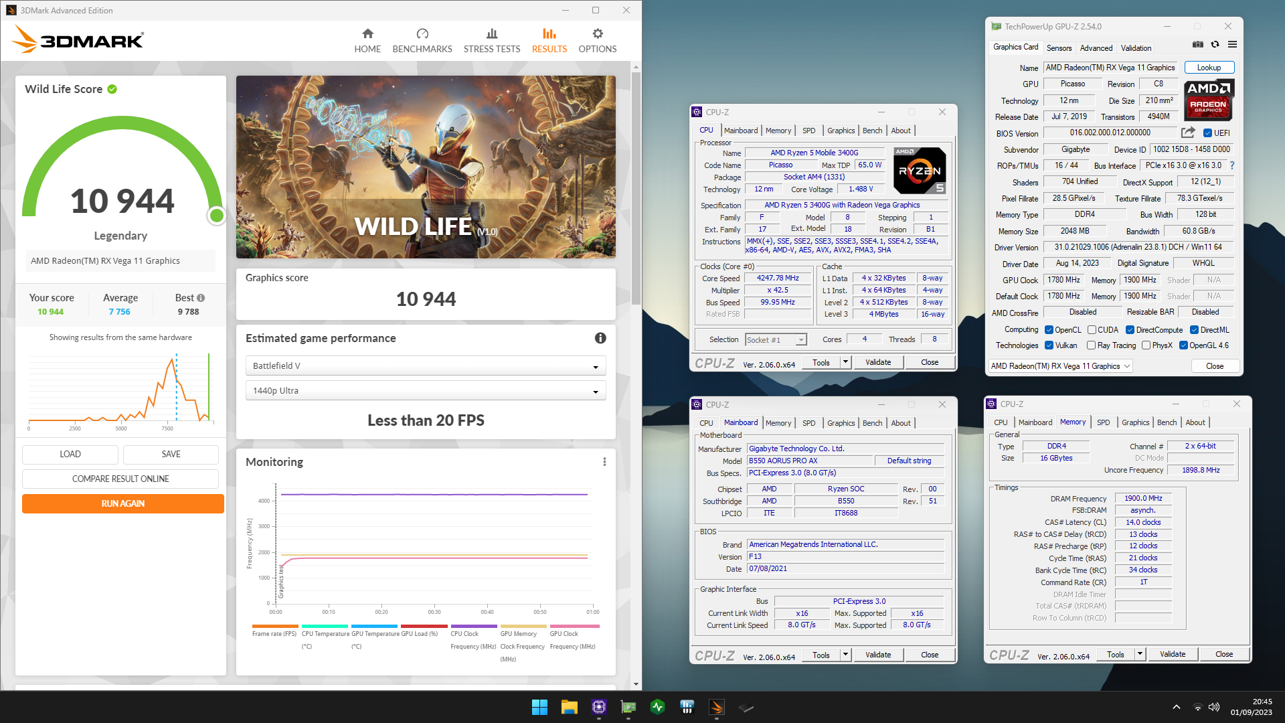
Task: Click the score gauge green knob
Action: point(216,216)
